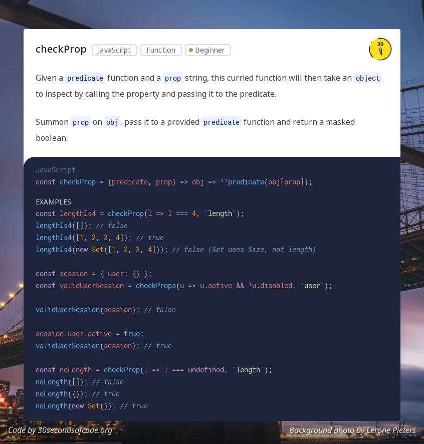
Task: Select the Function category tag
Action: 161,50
